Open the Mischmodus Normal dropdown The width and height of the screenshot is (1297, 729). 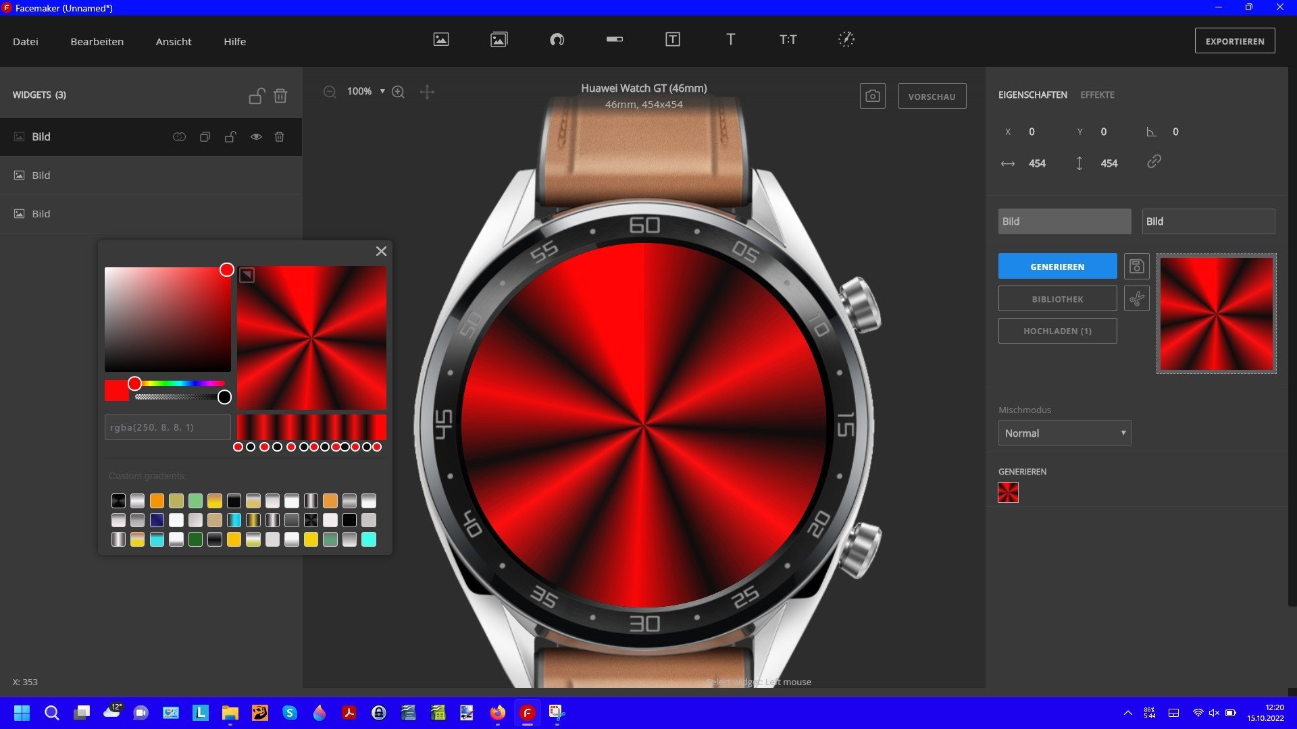click(1064, 433)
